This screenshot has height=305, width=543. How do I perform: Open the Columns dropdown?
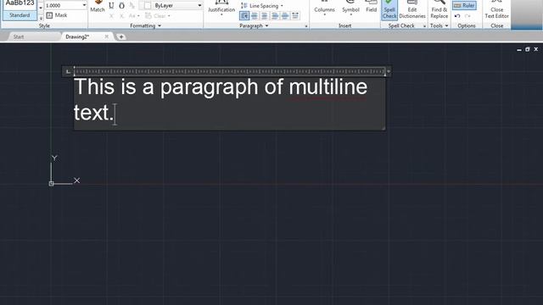(324, 8)
